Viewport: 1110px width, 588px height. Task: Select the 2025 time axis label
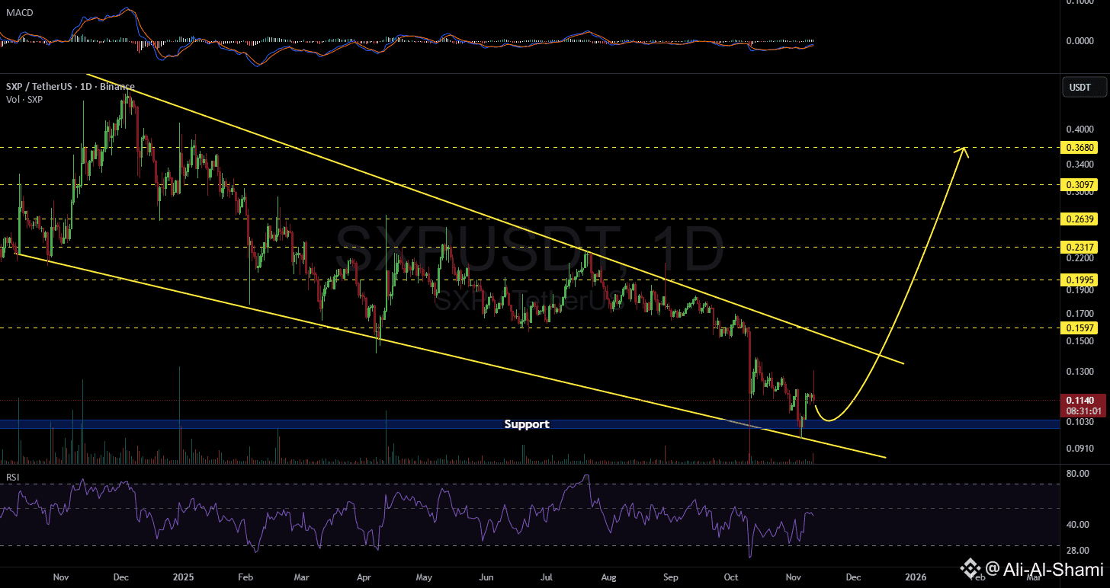click(x=183, y=577)
